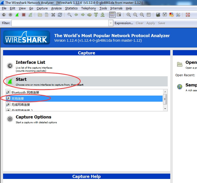Select the 无线网络连接 interface
This screenshot has width=197, height=183.
[x=84, y=104]
